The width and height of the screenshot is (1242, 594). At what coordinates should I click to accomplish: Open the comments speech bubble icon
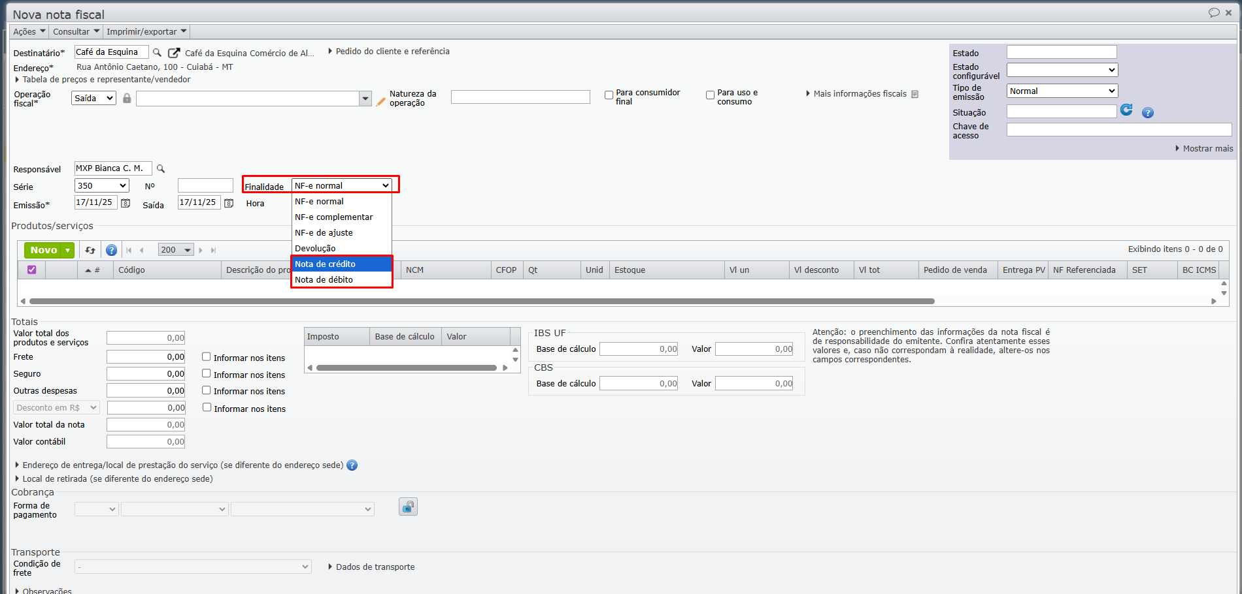(1214, 12)
